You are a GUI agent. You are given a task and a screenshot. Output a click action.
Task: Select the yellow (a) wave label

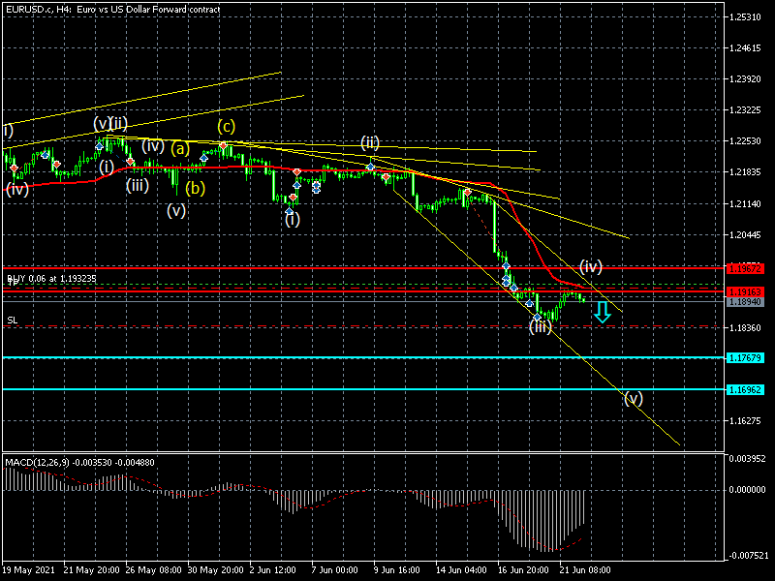(180, 148)
